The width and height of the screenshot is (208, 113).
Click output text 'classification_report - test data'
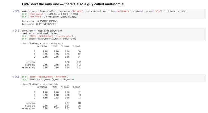point(40,84)
